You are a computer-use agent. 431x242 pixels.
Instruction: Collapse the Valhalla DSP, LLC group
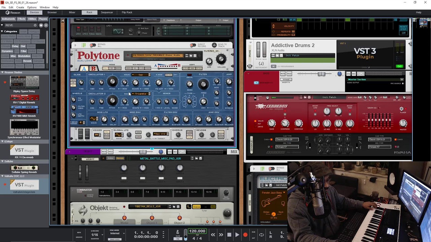coord(2,176)
